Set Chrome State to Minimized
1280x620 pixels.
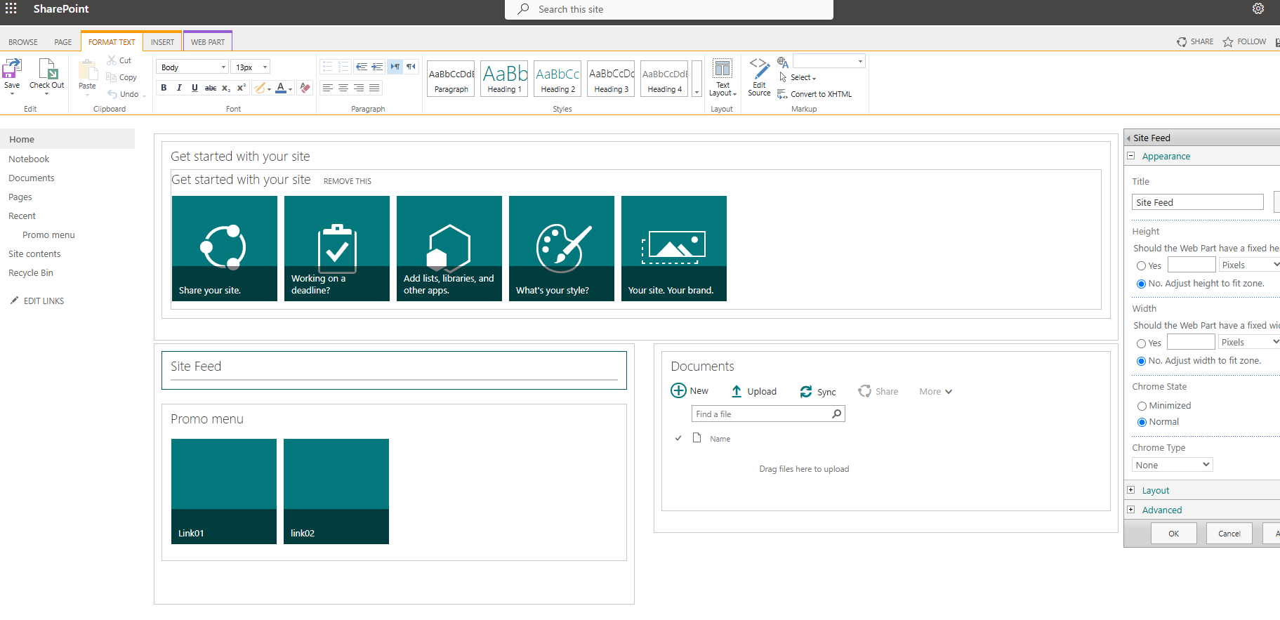pyautogui.click(x=1142, y=406)
